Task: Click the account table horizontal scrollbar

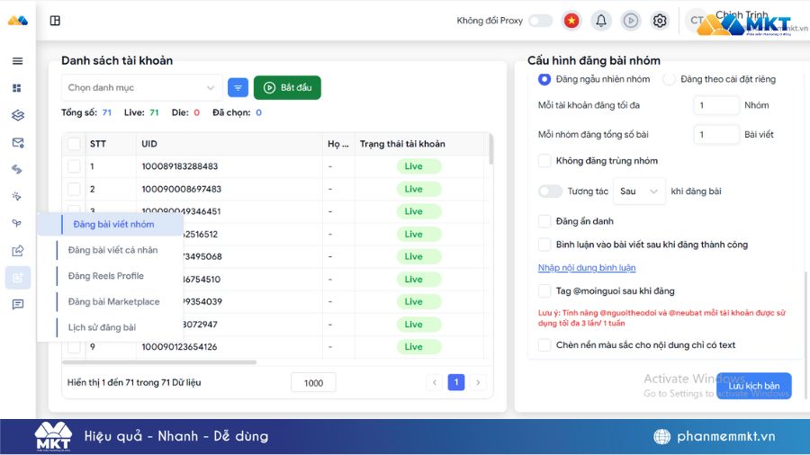Action: (x=159, y=362)
